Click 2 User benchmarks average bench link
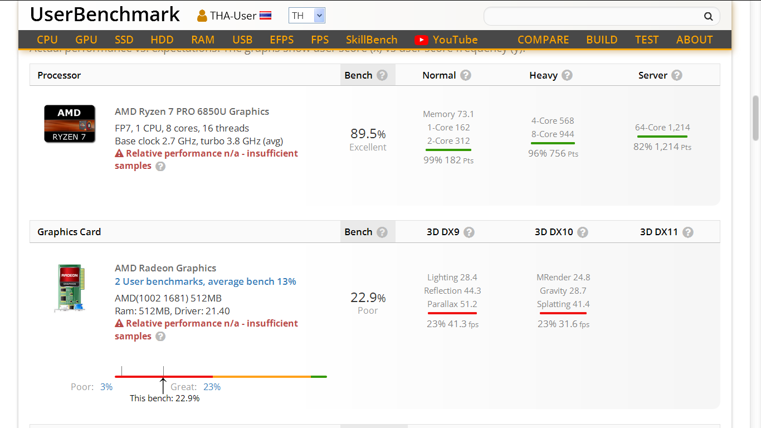Image resolution: width=761 pixels, height=428 pixels. pos(206,281)
